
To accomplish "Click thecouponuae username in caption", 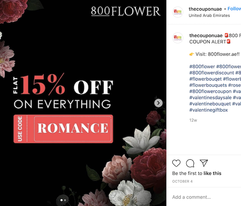I will [x=206, y=35].
